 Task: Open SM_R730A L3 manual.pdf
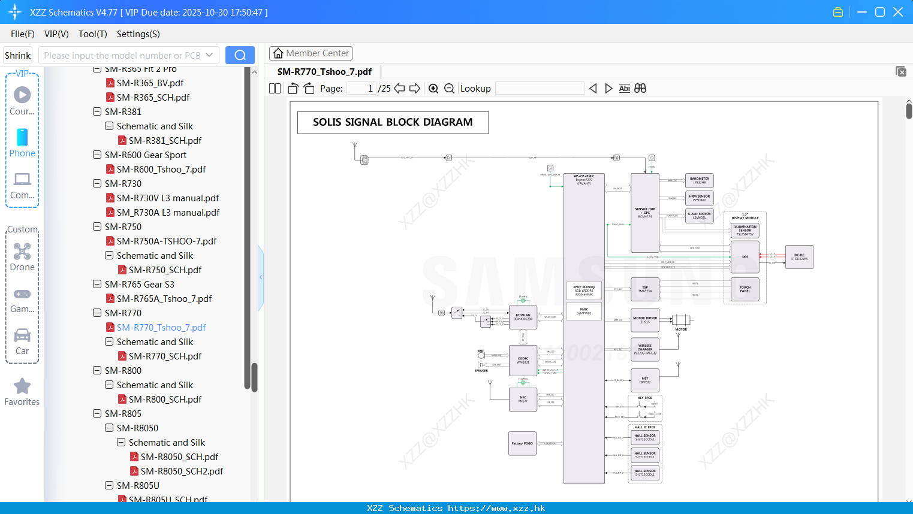pyautogui.click(x=168, y=213)
